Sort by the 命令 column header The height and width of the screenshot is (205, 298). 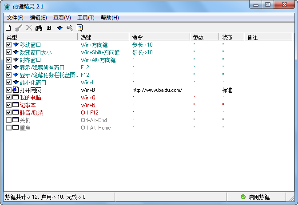[159, 37]
